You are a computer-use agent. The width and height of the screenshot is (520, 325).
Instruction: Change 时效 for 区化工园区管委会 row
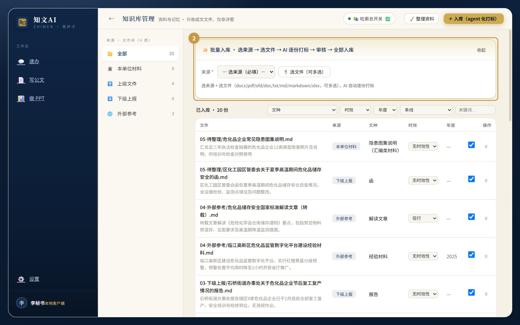423,180
